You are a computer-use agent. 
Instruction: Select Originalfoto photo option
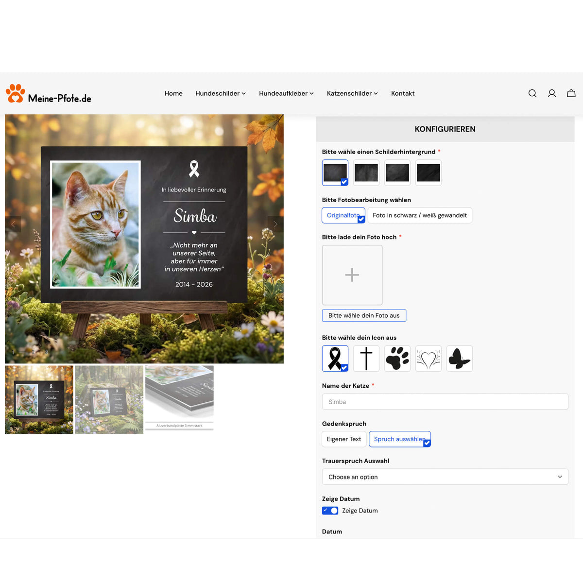(343, 215)
